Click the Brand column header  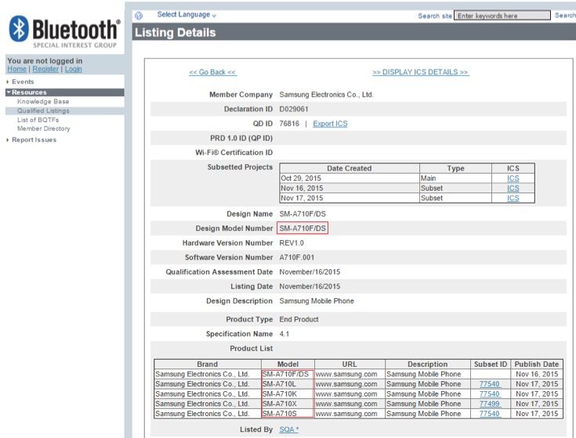pos(208,364)
